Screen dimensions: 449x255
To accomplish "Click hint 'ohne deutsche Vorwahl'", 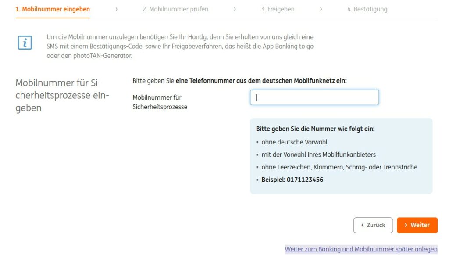I will (294, 142).
